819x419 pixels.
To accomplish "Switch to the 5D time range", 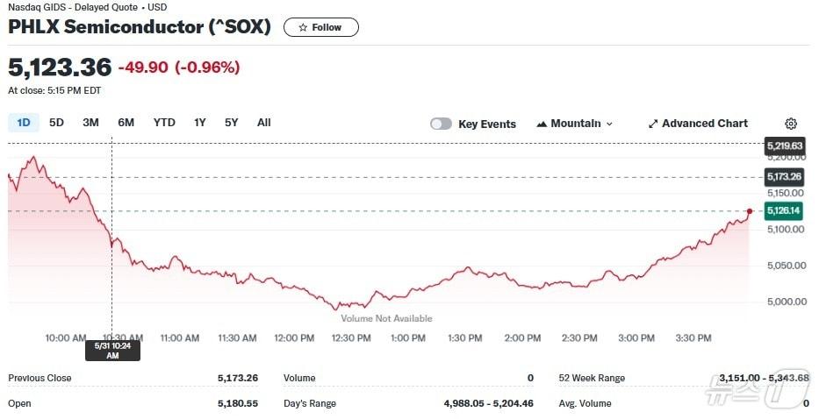I will point(56,123).
